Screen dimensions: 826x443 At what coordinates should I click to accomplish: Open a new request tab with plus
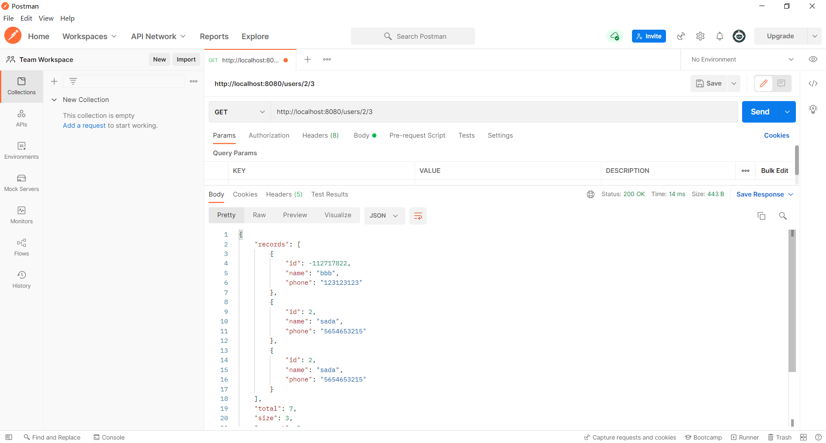pyautogui.click(x=308, y=59)
